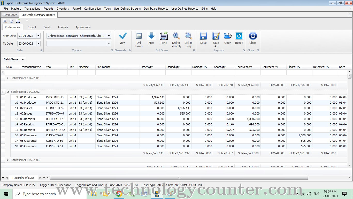
Task: Click the quick print icon with green badge
Action: (18, 21)
